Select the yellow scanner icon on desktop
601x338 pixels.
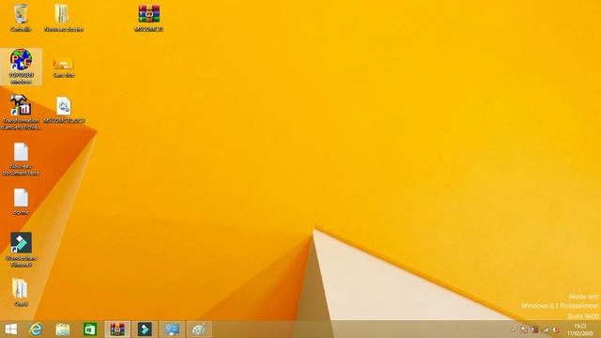pos(64,67)
